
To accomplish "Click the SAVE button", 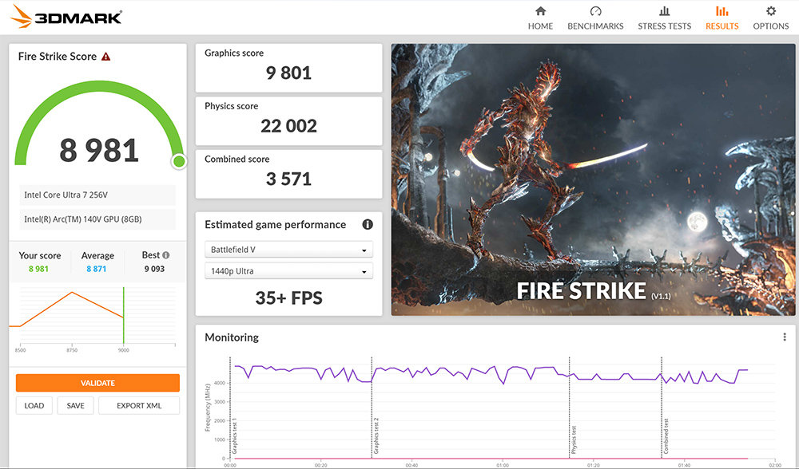I will 75,405.
